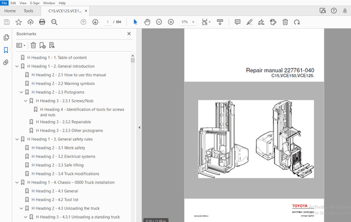The image size is (351, 222).
Task: Find current bookmark icon
Action: pyautogui.click(x=52, y=45)
